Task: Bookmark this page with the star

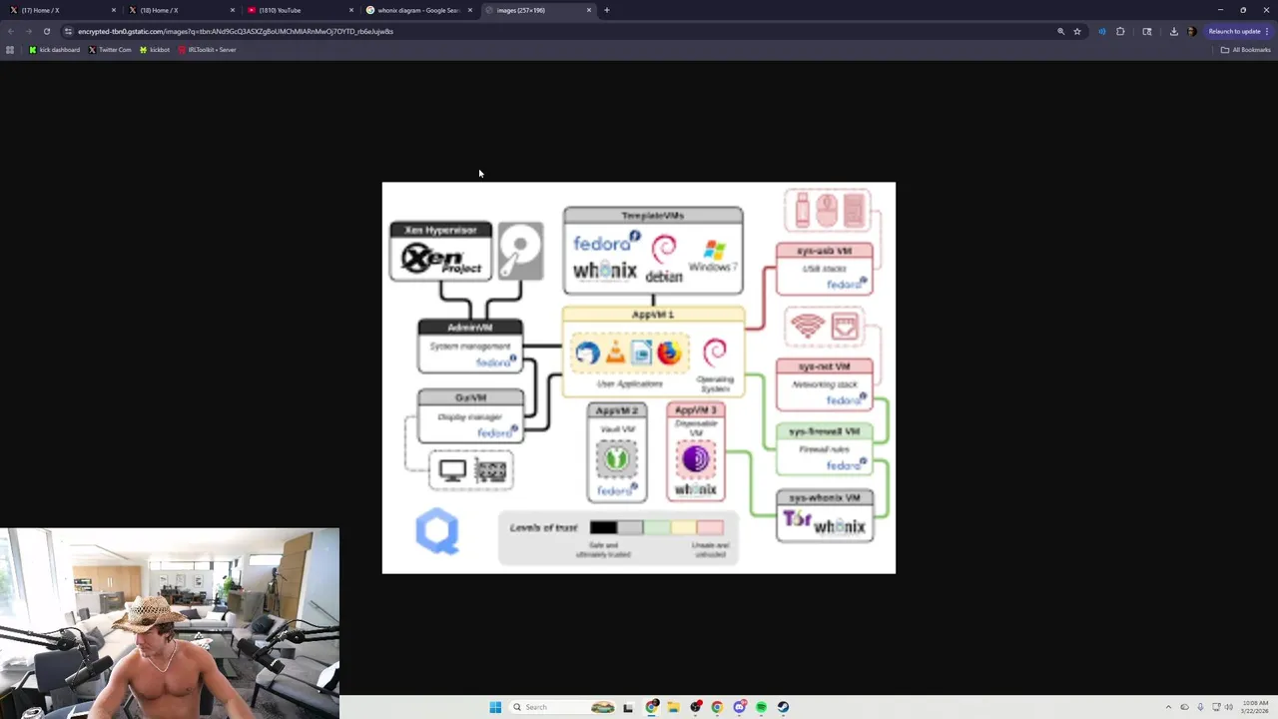Action: 1077,31
